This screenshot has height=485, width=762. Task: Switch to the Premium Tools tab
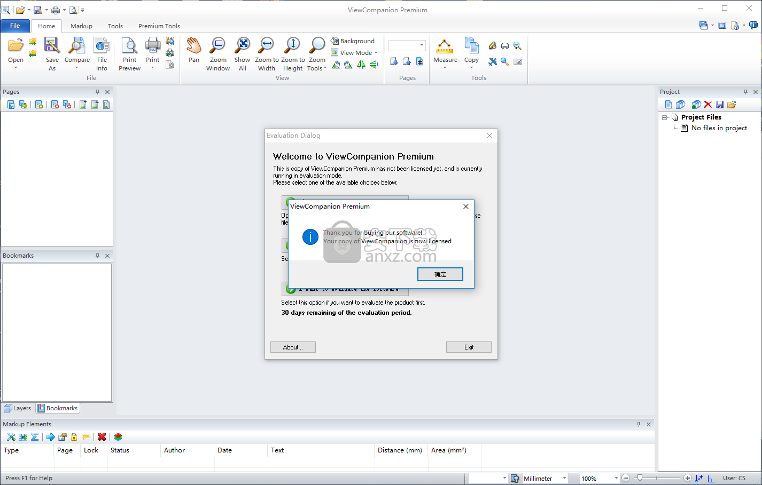[159, 26]
